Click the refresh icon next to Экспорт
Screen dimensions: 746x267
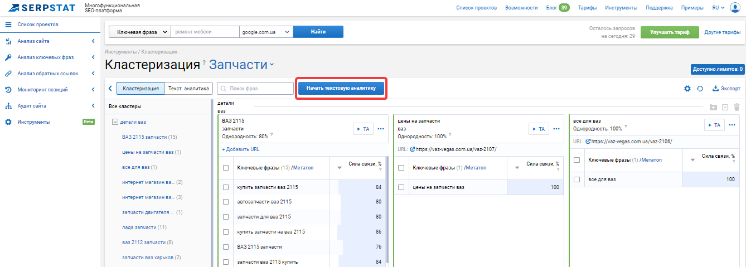pyautogui.click(x=700, y=89)
